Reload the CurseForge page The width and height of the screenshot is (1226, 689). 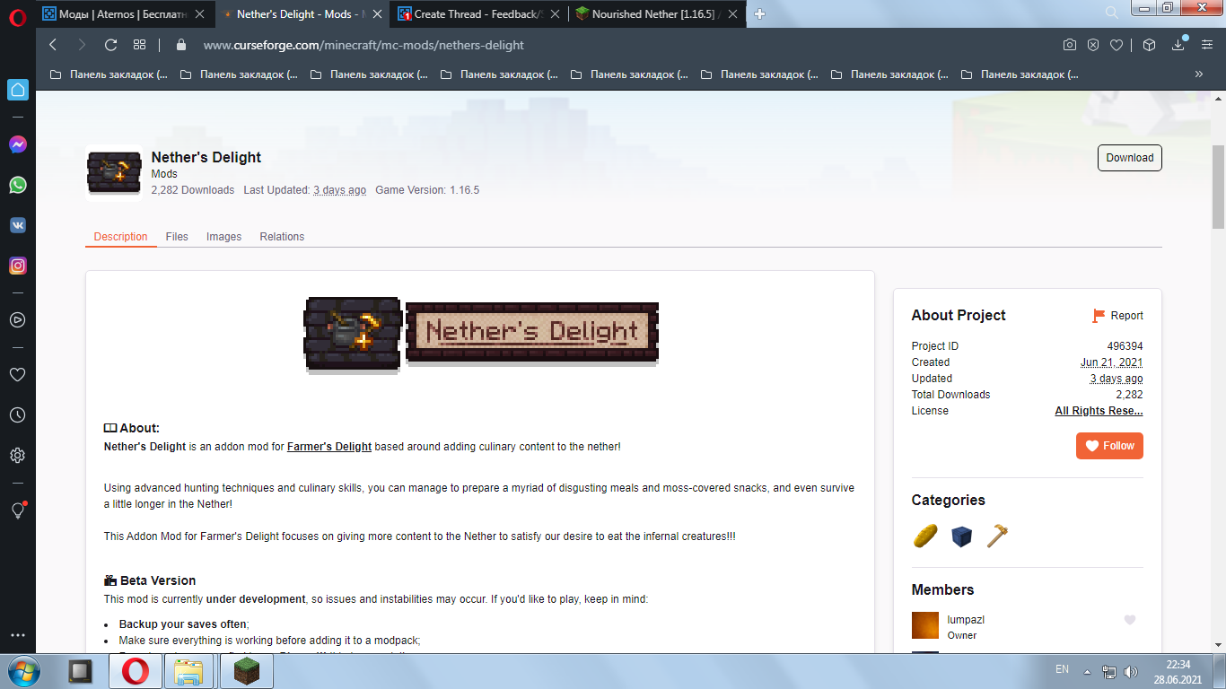(x=110, y=45)
